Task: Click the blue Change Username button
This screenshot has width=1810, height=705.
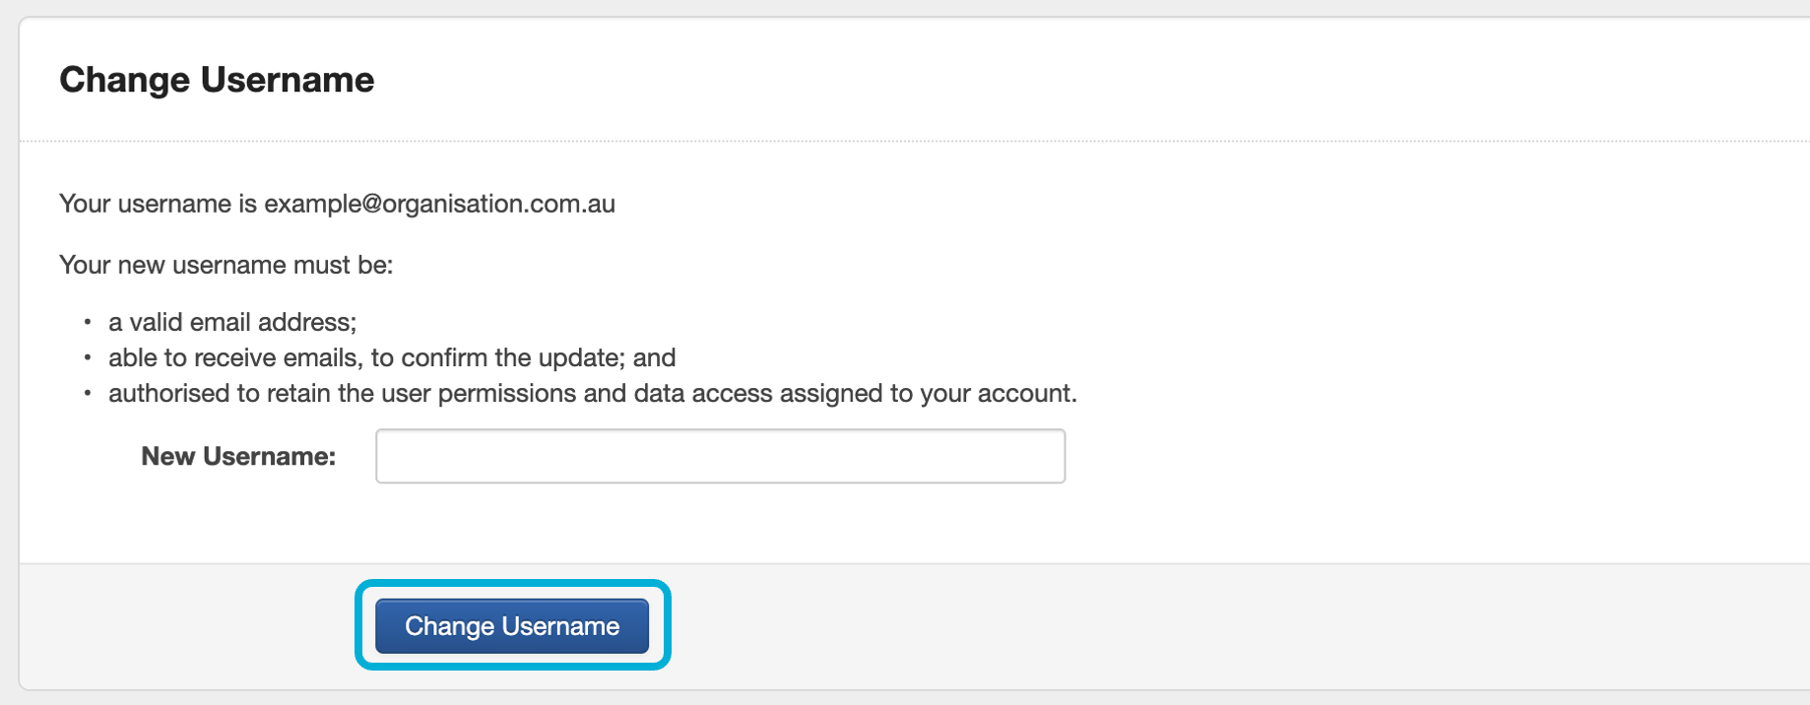Action: coord(511,626)
